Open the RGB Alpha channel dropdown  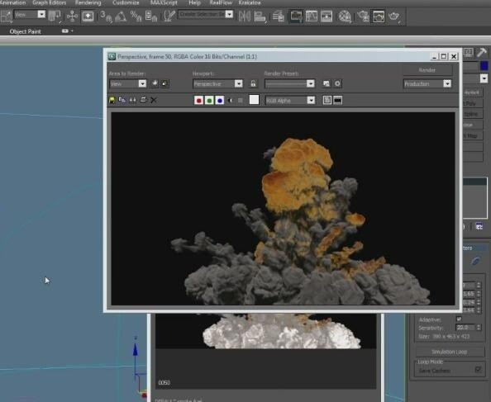[290, 101]
